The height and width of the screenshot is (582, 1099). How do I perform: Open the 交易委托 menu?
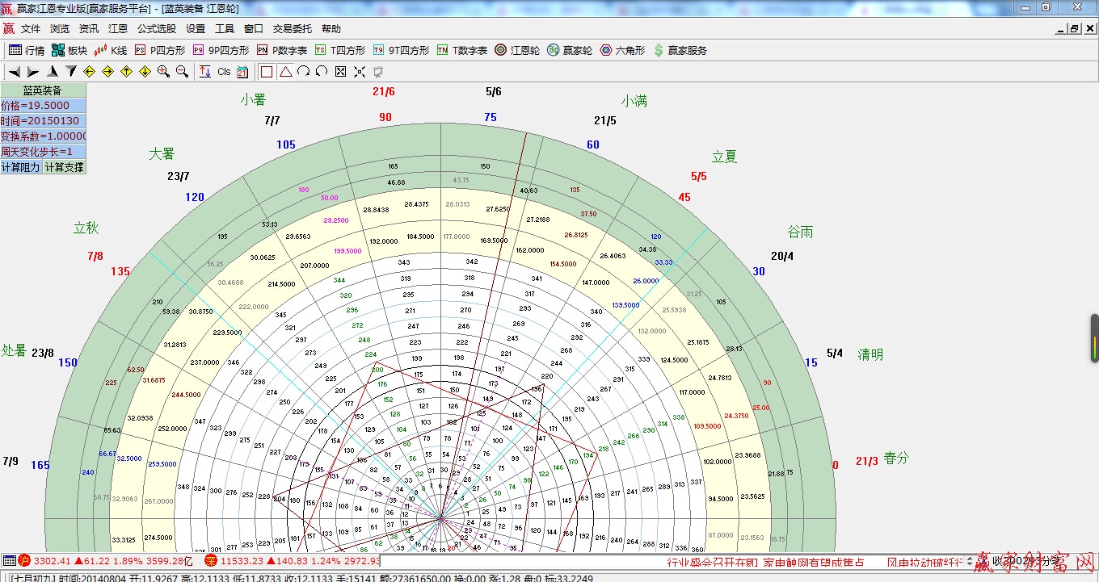click(x=292, y=28)
